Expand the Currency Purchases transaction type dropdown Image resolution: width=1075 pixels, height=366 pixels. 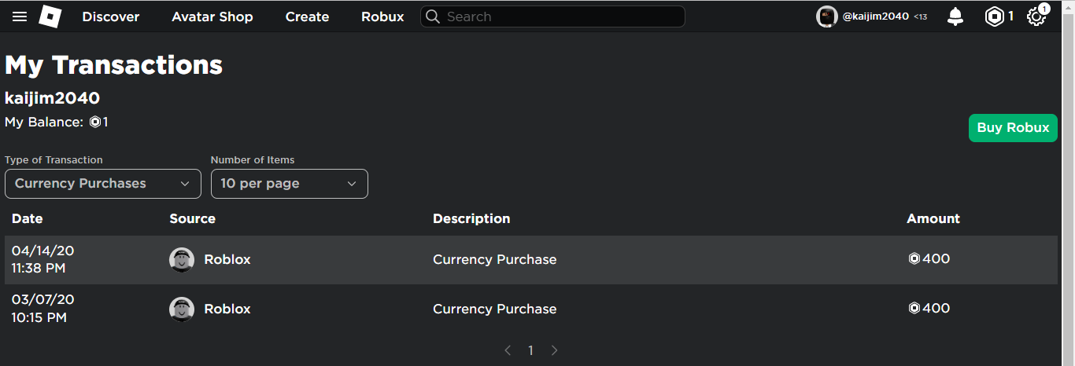pos(102,184)
